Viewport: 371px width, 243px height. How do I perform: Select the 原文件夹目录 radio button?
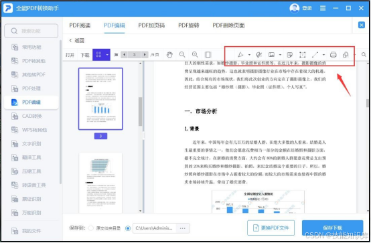point(91,228)
